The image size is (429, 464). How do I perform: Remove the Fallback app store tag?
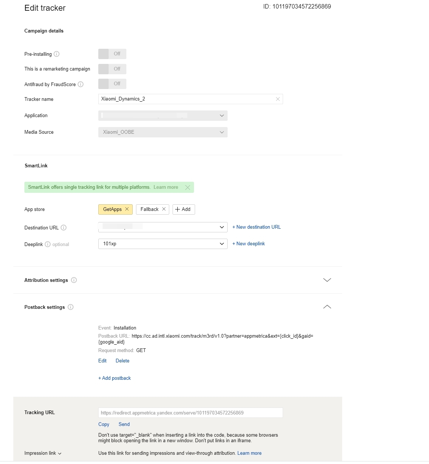pos(164,209)
